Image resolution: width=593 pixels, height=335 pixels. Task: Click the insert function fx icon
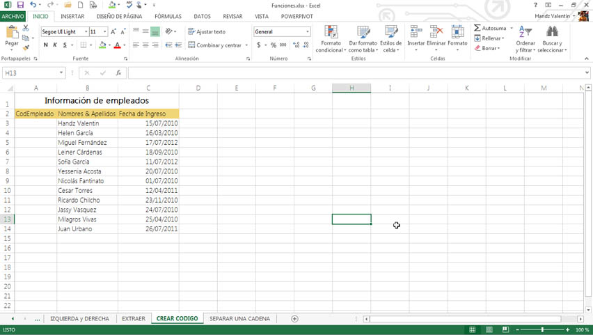tap(118, 72)
